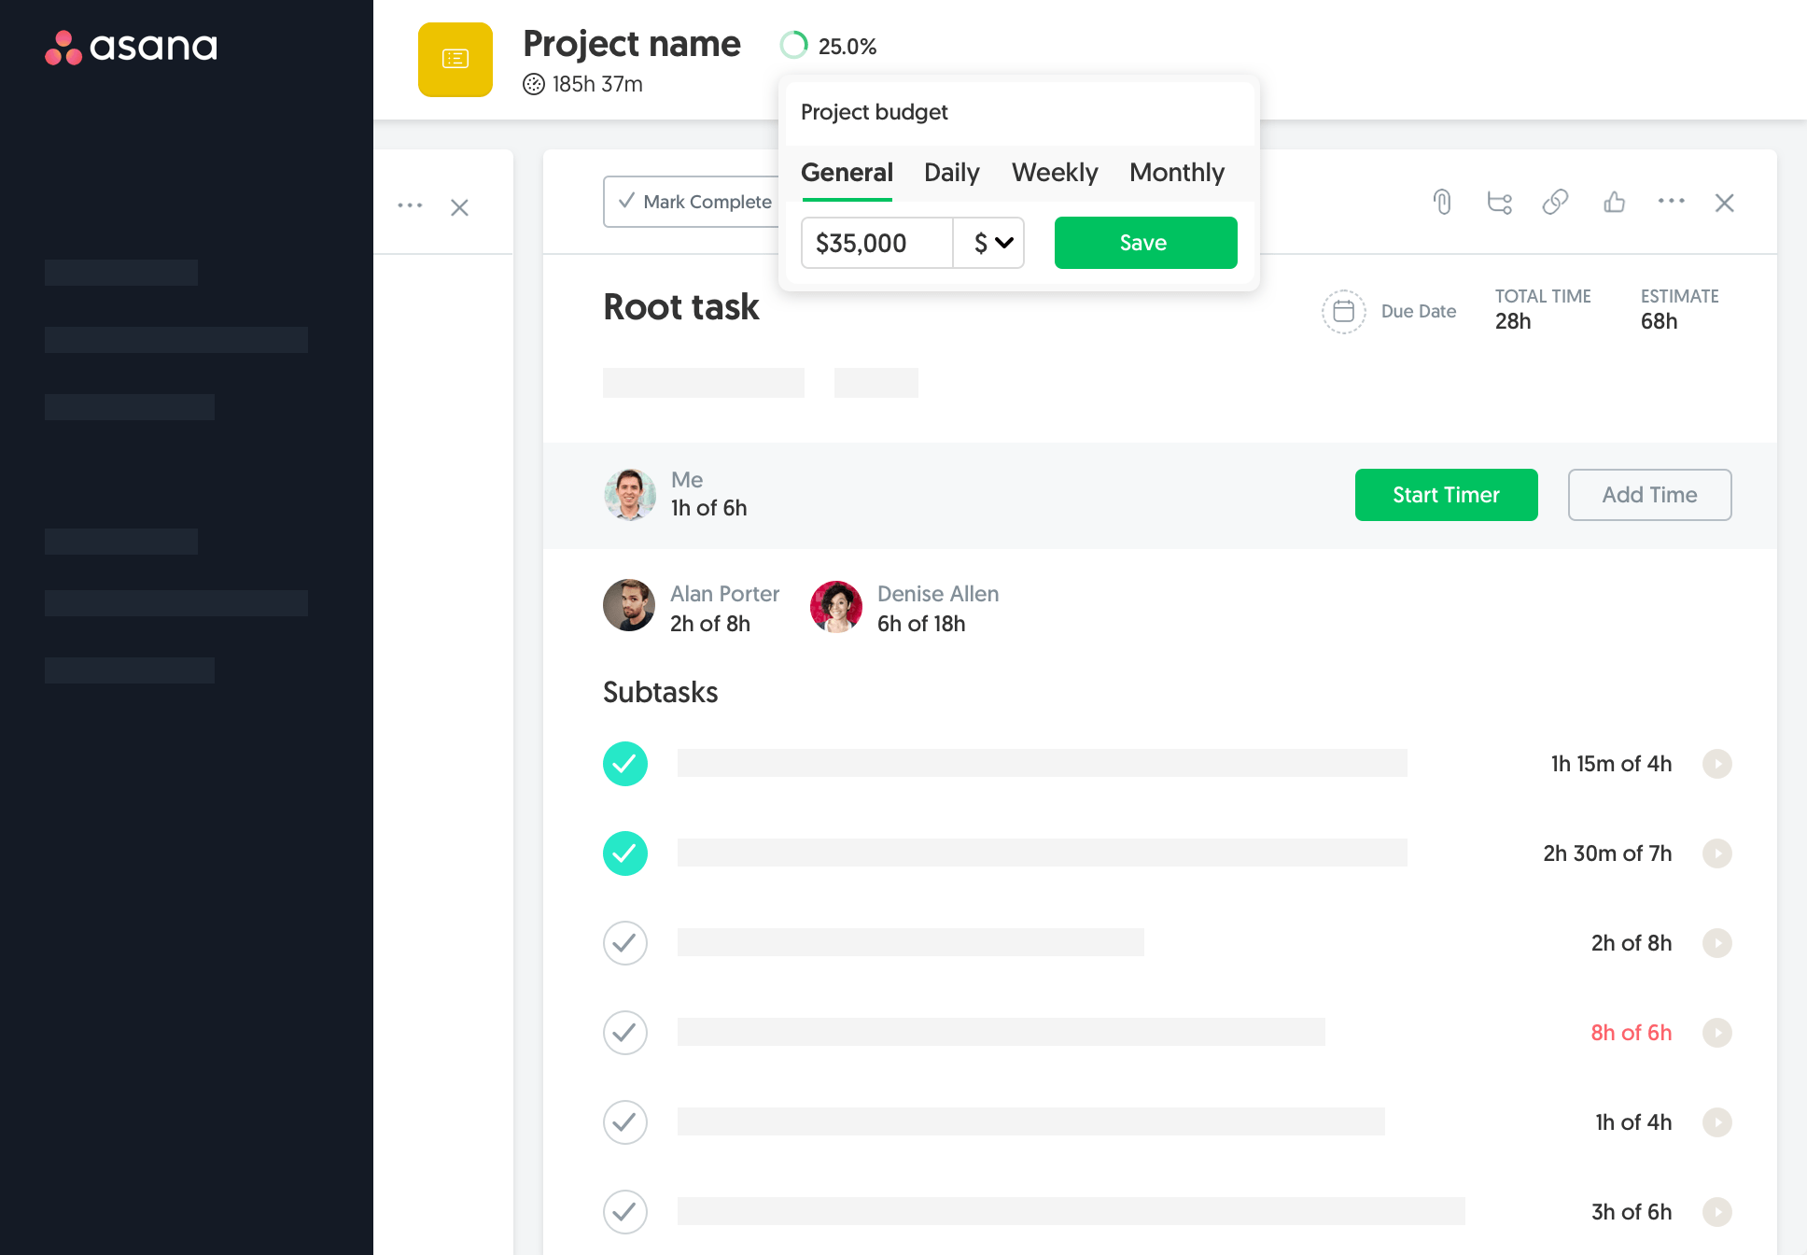The image size is (1807, 1255).
Task: Toggle the second completed subtask checkbox
Action: [x=624, y=852]
